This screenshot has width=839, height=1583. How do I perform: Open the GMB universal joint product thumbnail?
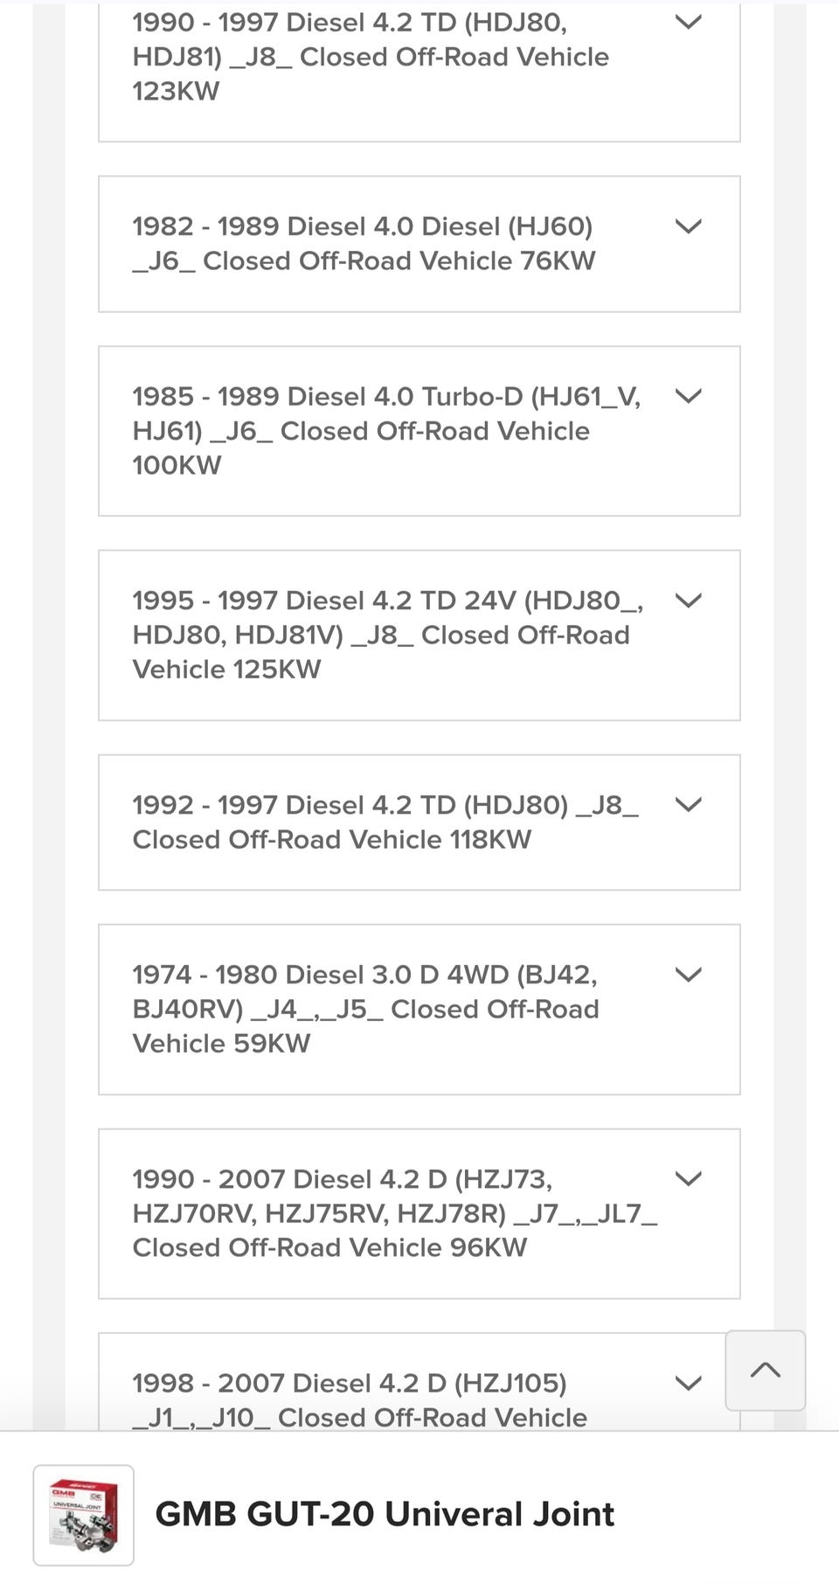pos(84,1515)
